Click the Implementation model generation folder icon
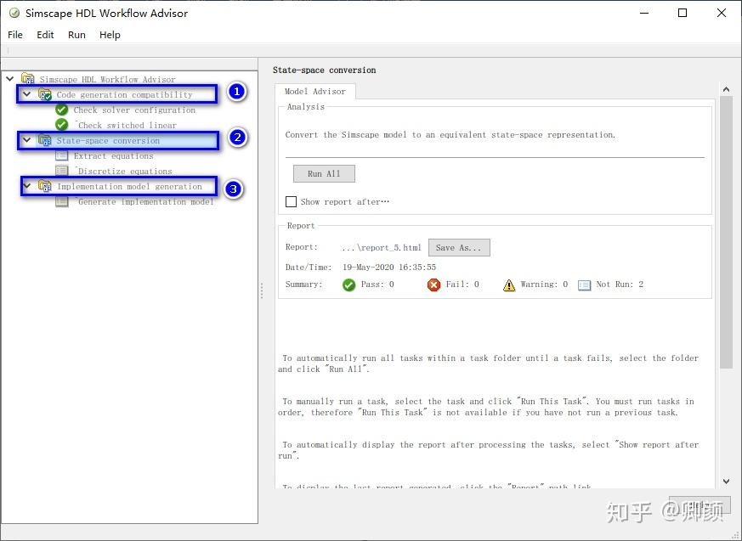Image resolution: width=742 pixels, height=541 pixels. coord(45,186)
